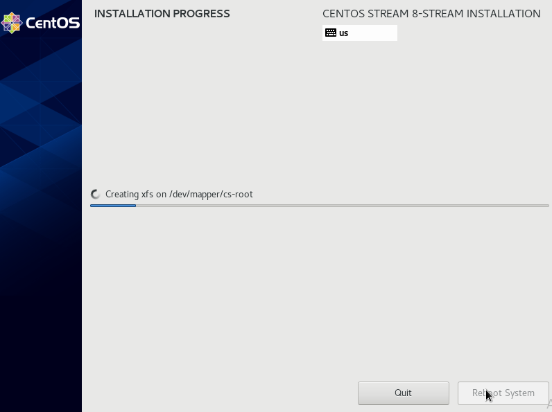Select the CENTOS STREAM 8-STREAM INSTALLATION title
Screen dimensions: 552x412
pos(431,14)
